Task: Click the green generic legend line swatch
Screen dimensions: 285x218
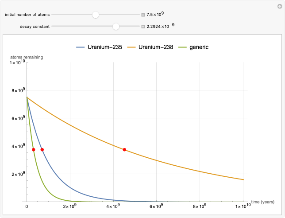Action: tap(182, 47)
